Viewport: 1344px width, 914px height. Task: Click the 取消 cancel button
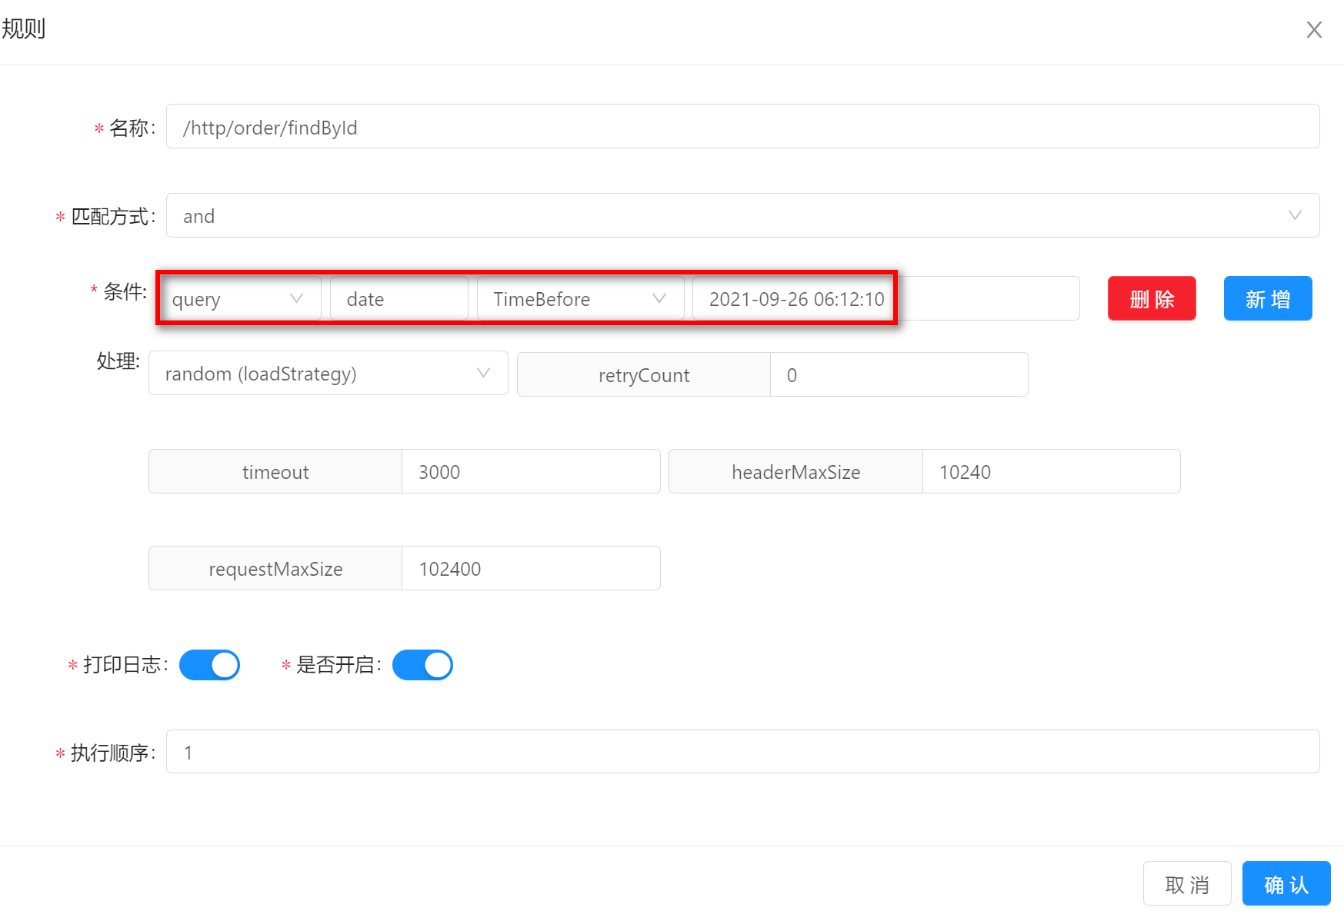(x=1186, y=884)
